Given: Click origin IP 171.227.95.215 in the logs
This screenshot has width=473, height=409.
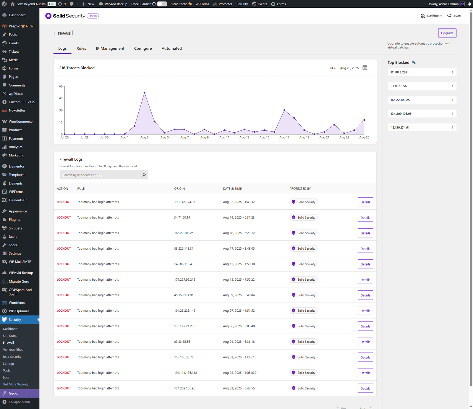Looking at the screenshot, I should coord(185,280).
